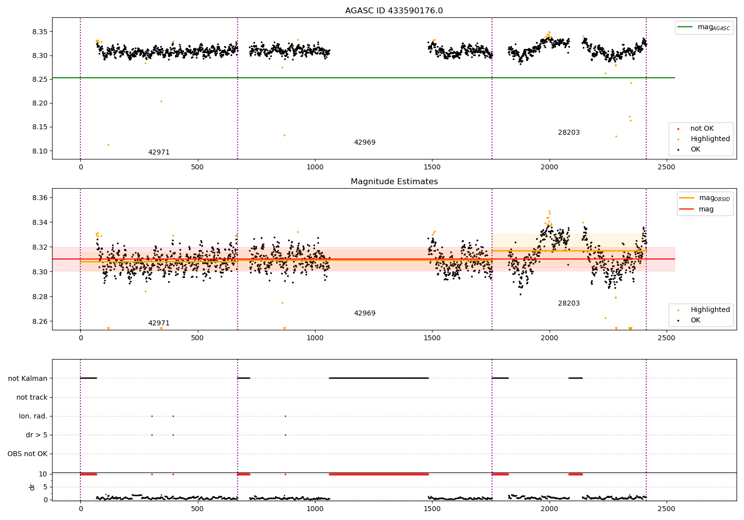Click the 10 tick on the dr axis

click(x=43, y=474)
